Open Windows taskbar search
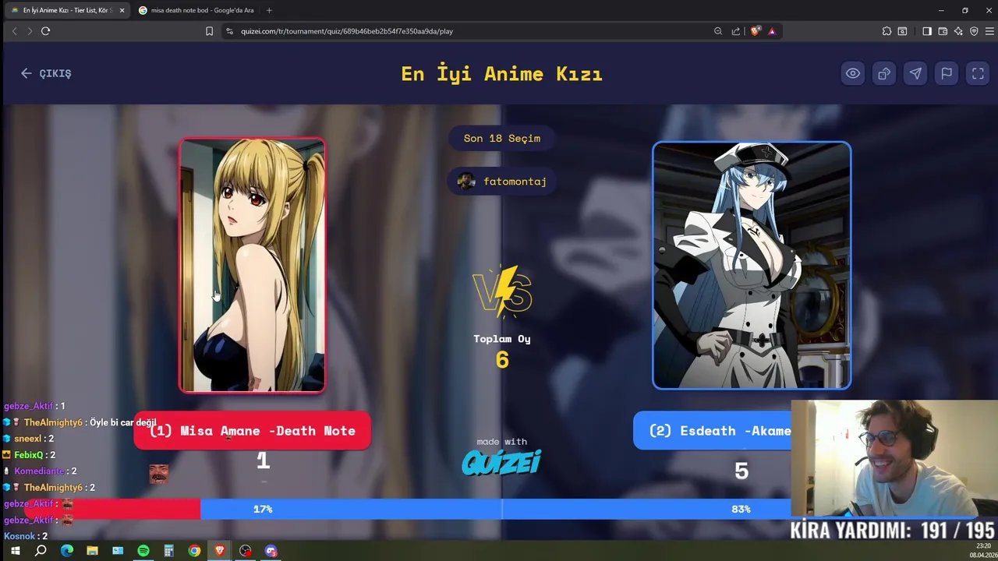 coord(41,551)
